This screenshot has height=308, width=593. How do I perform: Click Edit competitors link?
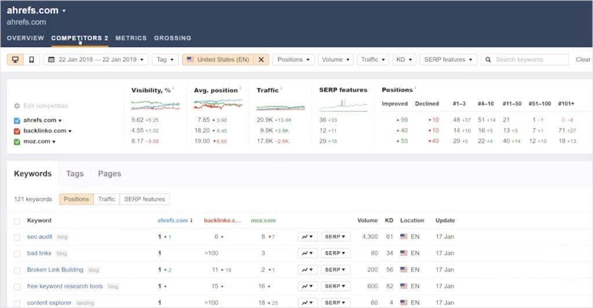[x=46, y=106]
